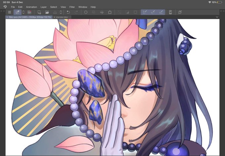Open the Select menu
This screenshot has height=156, width=225.
[54, 7]
